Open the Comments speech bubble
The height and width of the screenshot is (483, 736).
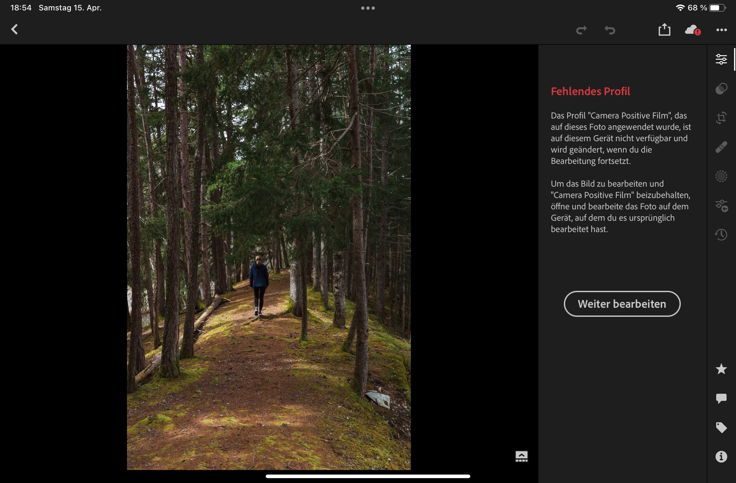(721, 398)
